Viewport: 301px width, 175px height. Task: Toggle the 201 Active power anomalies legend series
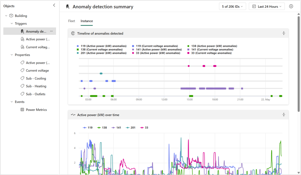[101, 53]
